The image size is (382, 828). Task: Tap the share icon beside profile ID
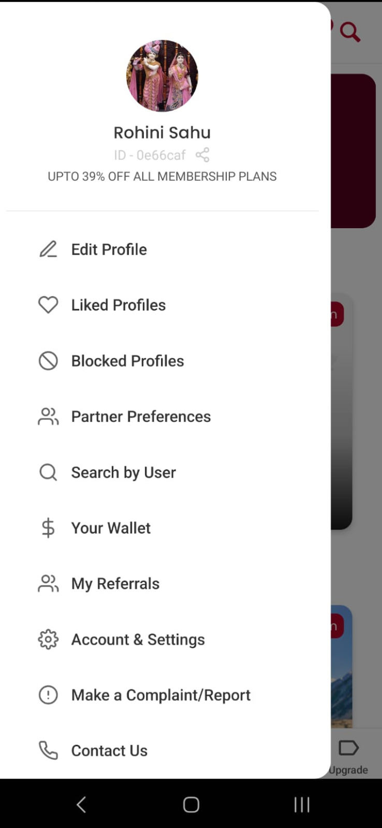point(202,155)
